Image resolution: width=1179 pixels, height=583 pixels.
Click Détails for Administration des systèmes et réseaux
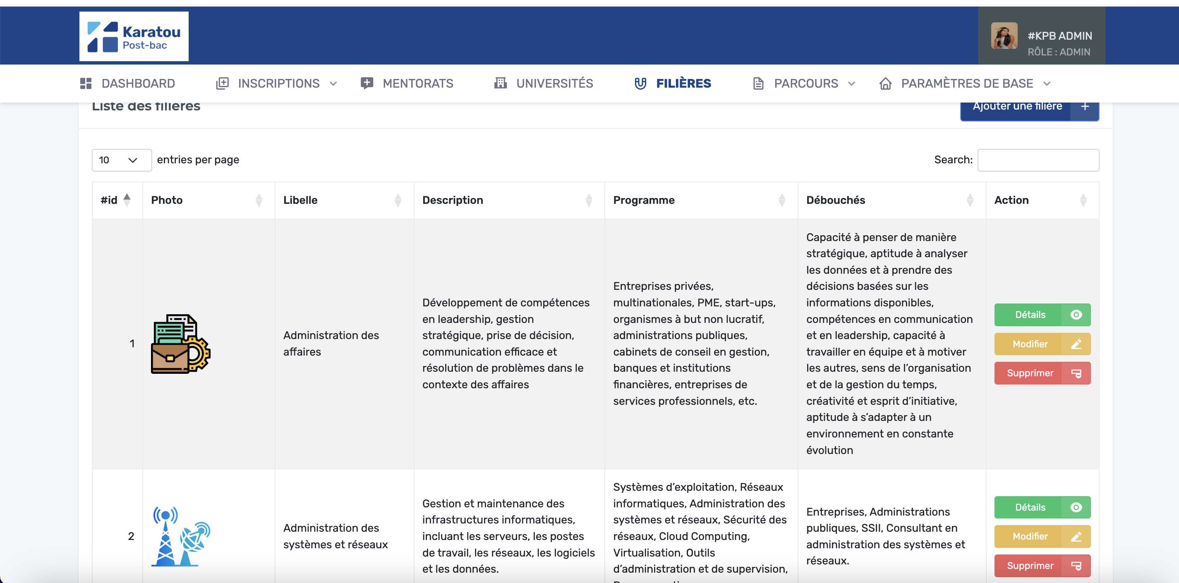pos(1042,507)
